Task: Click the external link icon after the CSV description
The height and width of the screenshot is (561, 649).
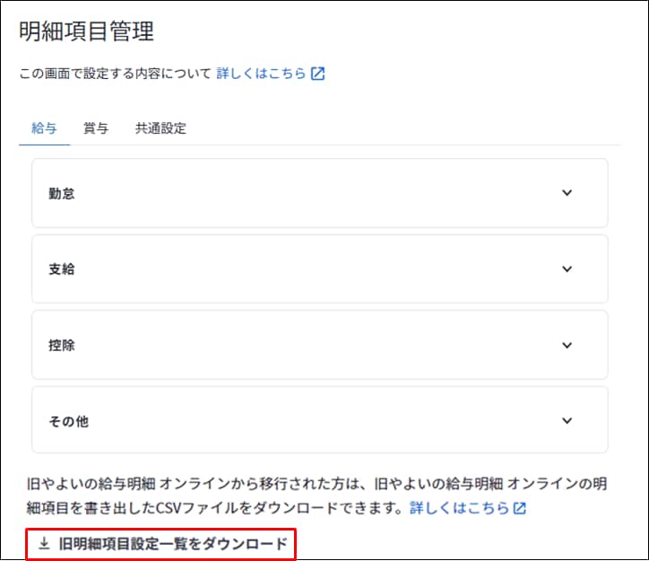Action: coord(520,508)
